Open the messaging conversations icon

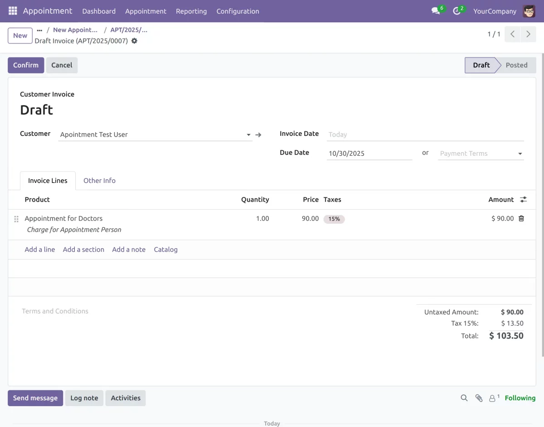435,11
